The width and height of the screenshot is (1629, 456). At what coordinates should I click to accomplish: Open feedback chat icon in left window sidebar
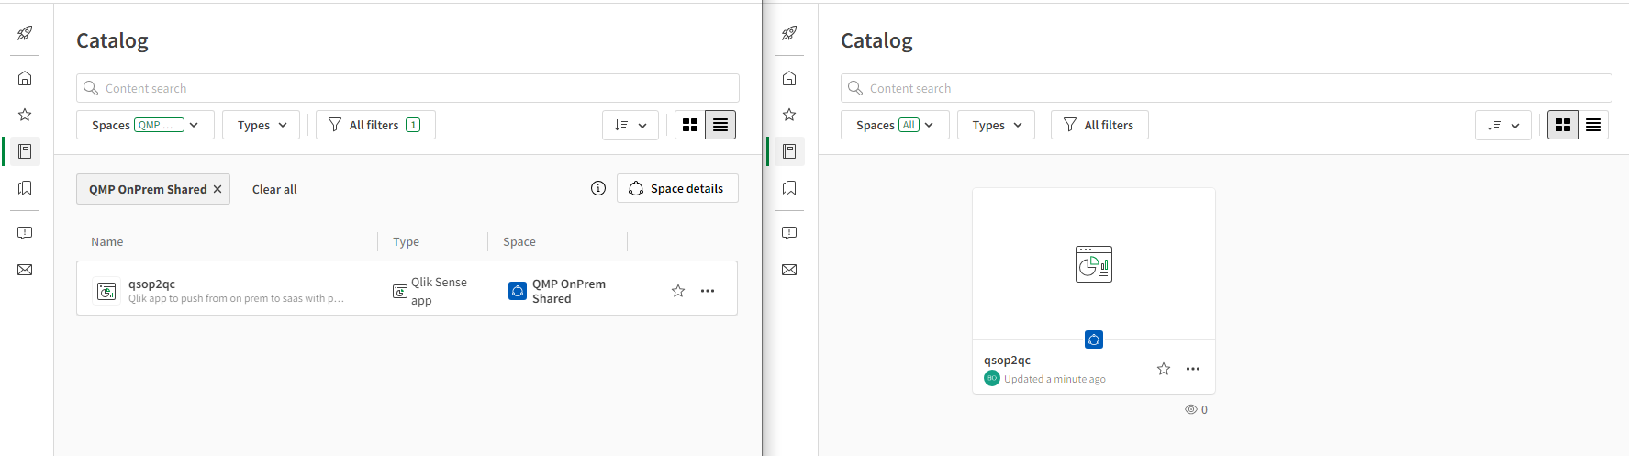pos(25,233)
